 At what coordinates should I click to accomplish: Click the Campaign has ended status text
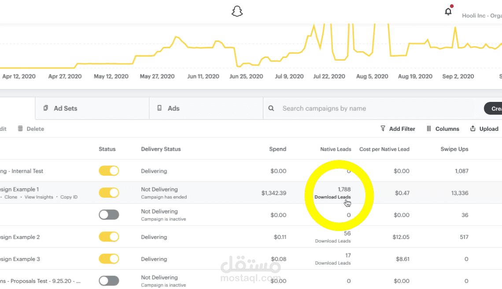click(164, 197)
